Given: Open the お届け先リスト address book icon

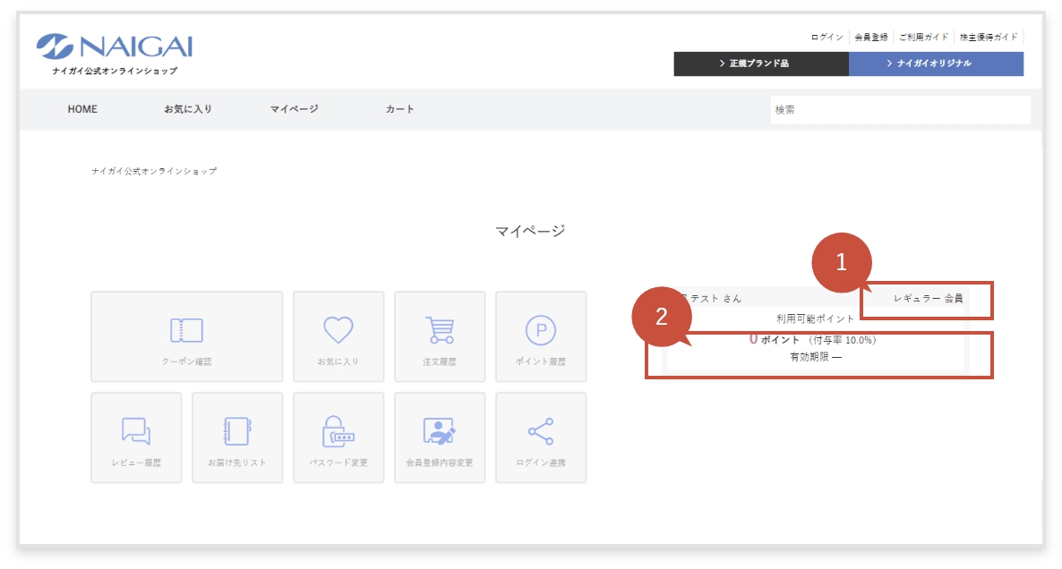Looking at the screenshot, I should coord(236,437).
